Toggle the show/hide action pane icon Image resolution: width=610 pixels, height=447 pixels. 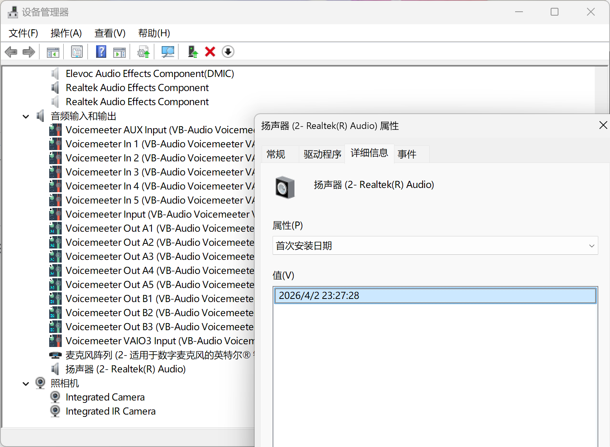120,52
